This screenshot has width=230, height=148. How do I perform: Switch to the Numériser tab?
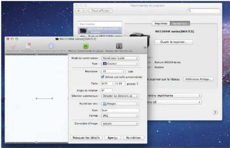coord(180,23)
